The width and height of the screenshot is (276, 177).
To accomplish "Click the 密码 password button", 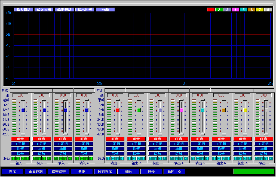I will coord(128,172).
